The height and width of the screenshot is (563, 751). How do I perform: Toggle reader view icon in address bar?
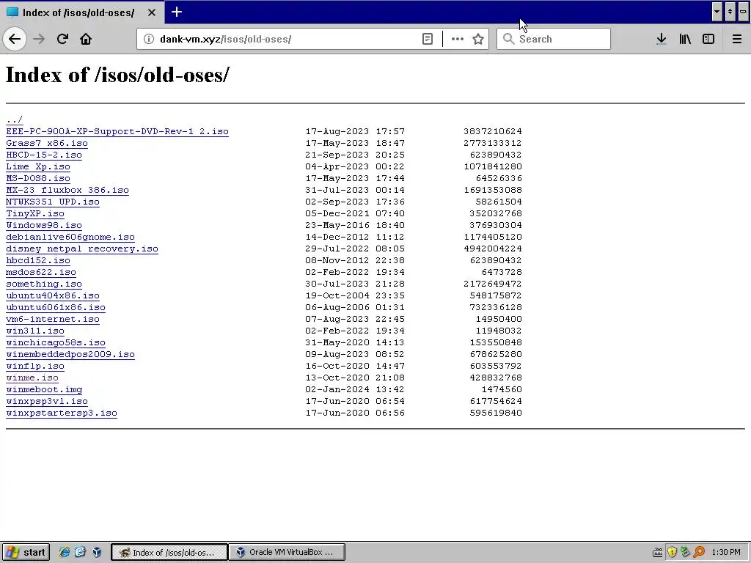[x=428, y=39]
